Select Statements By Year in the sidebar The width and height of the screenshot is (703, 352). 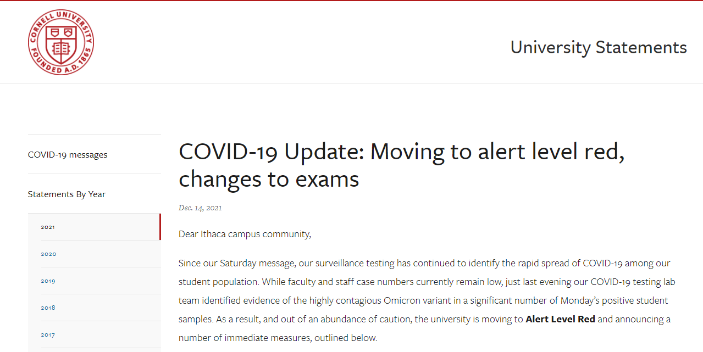click(x=67, y=194)
